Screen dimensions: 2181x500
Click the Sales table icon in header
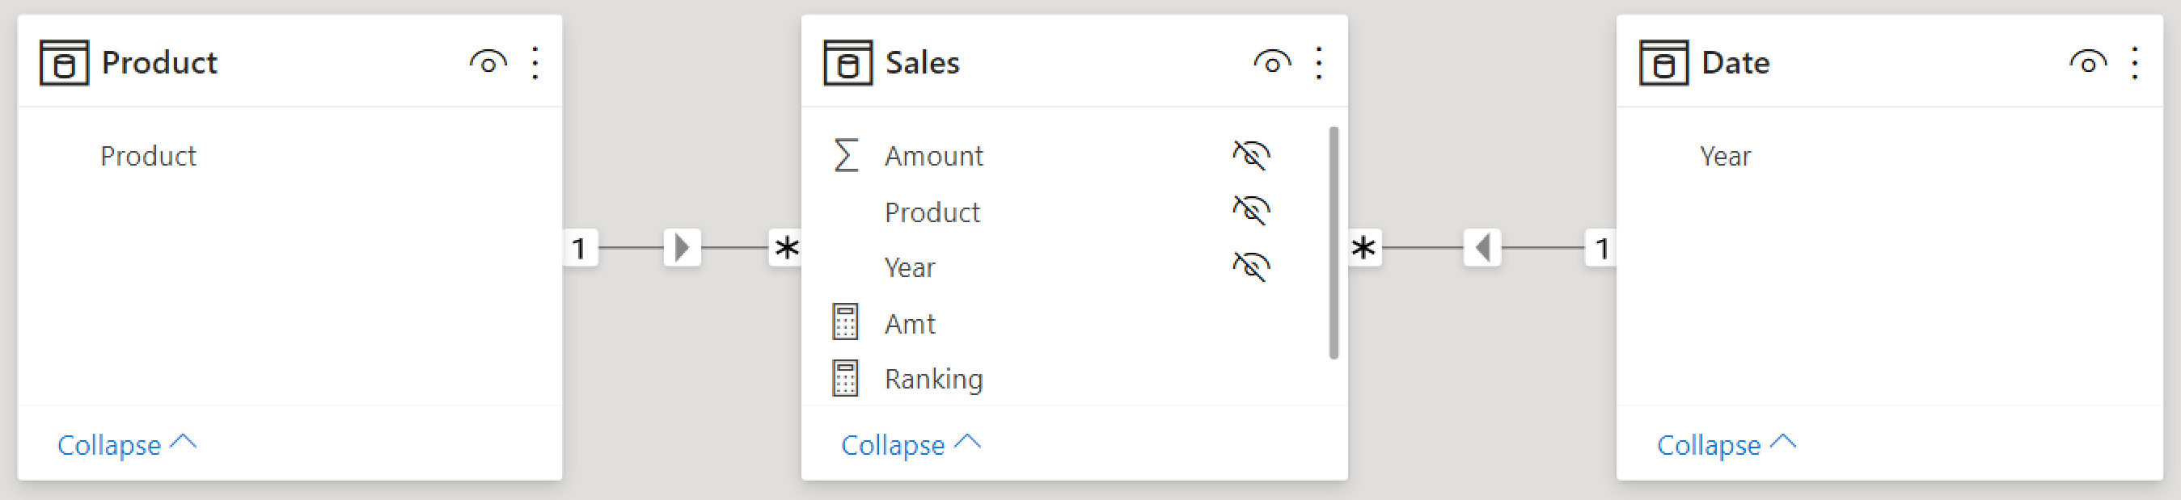pyautogui.click(x=847, y=63)
